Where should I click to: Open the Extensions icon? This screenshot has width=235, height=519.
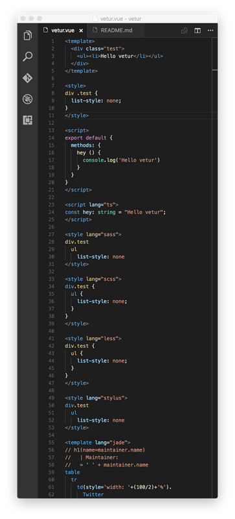click(28, 120)
